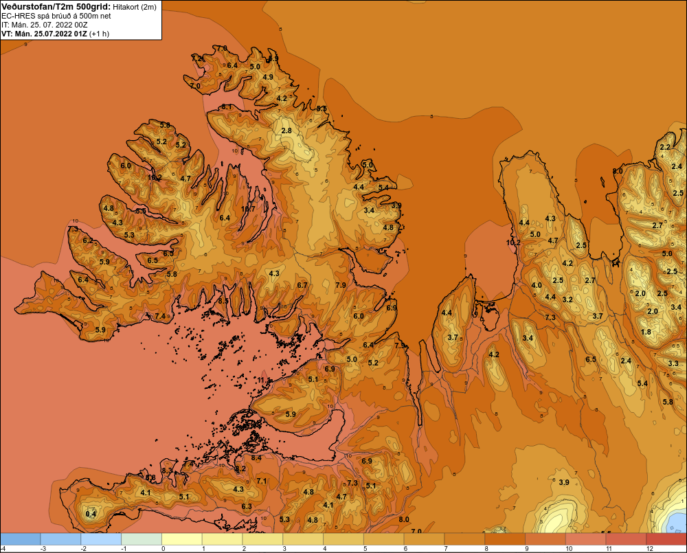
Task: Click the 8.4 temperature value on the map
Action: coord(256,458)
